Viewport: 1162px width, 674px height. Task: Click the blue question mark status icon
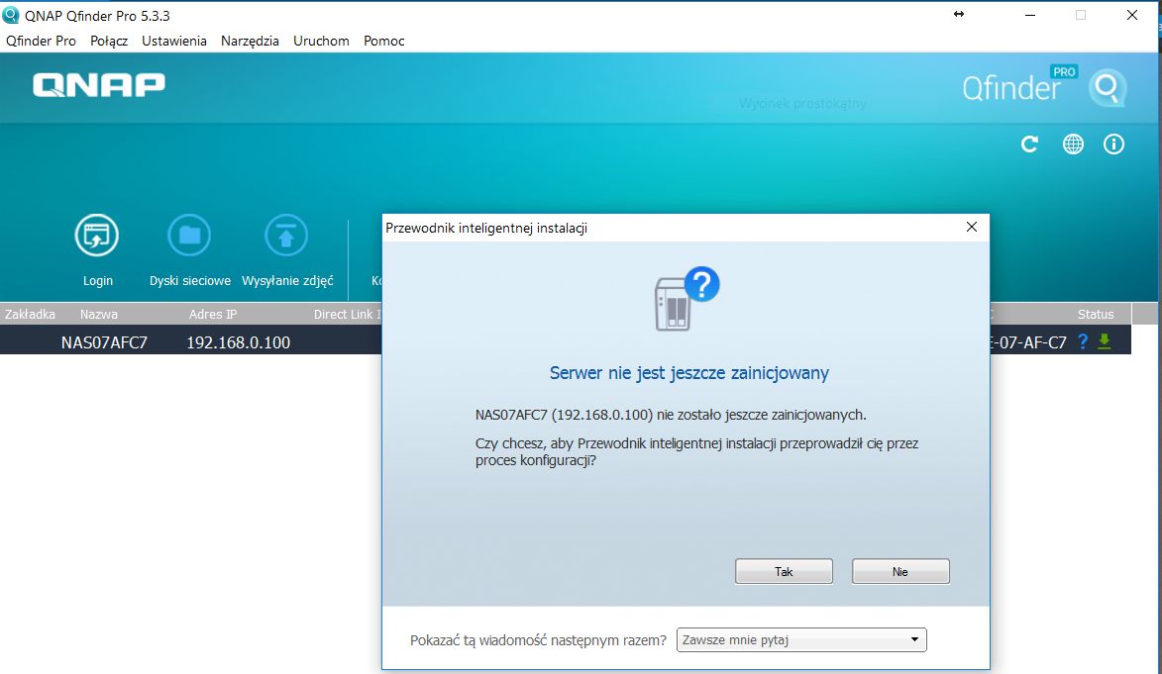tap(1084, 341)
